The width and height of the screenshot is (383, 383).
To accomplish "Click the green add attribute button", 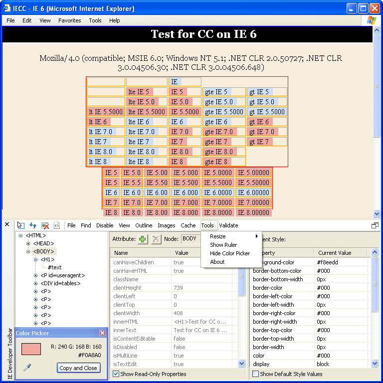I will pos(143,239).
